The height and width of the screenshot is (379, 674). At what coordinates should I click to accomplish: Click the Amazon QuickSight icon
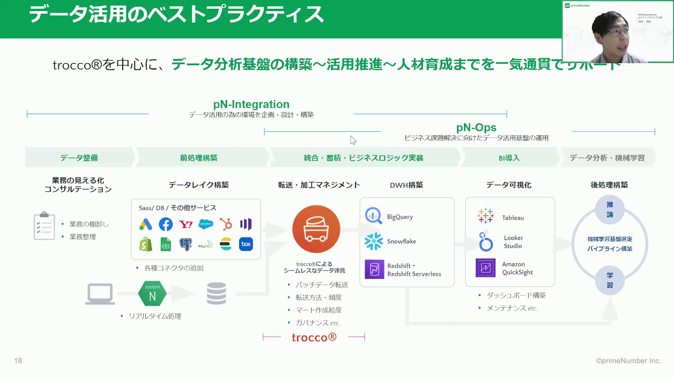pos(485,268)
